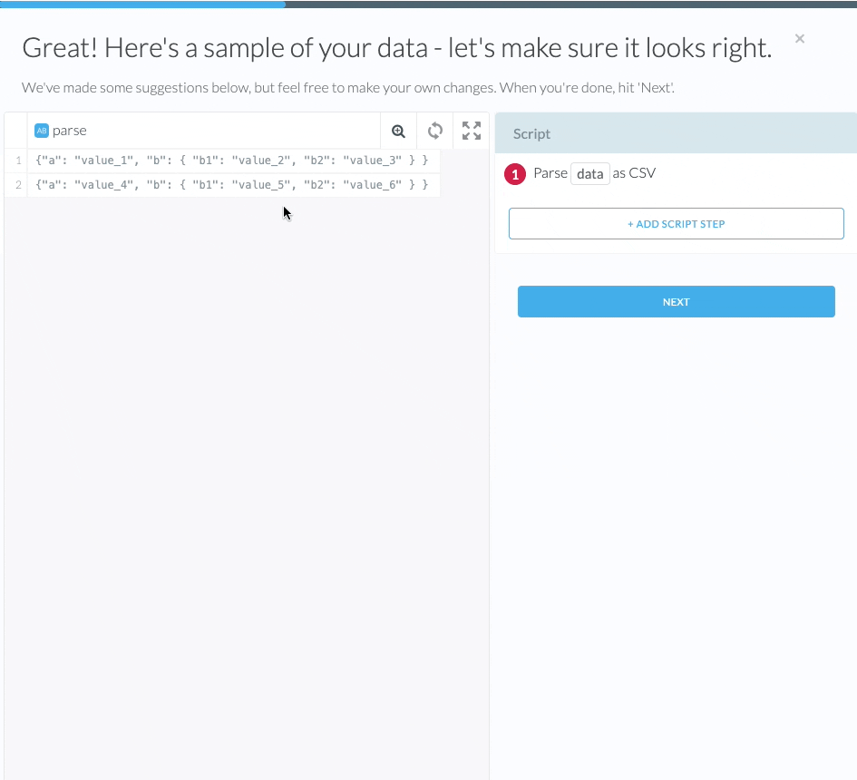Click the blue progress bar at top
This screenshot has height=780, width=857.
[142, 4]
